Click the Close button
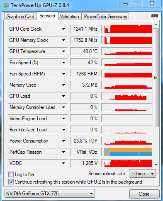Image resolution: width=163 pixels, height=201 pixels. click(144, 194)
